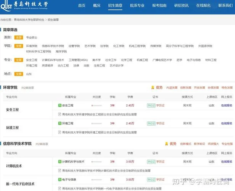Image resolution: width=235 pixels, height=191 pixels.
Task: Choose 工商管理(MBA) major filter
Action: click(78, 60)
